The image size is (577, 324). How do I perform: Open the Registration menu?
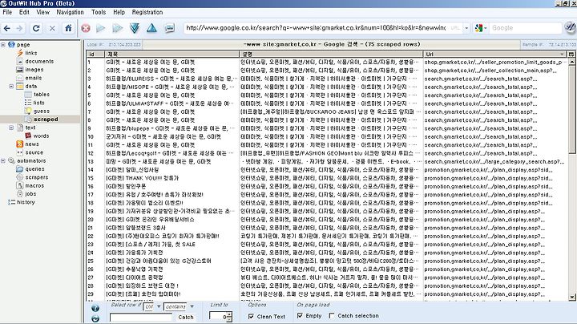[147, 12]
